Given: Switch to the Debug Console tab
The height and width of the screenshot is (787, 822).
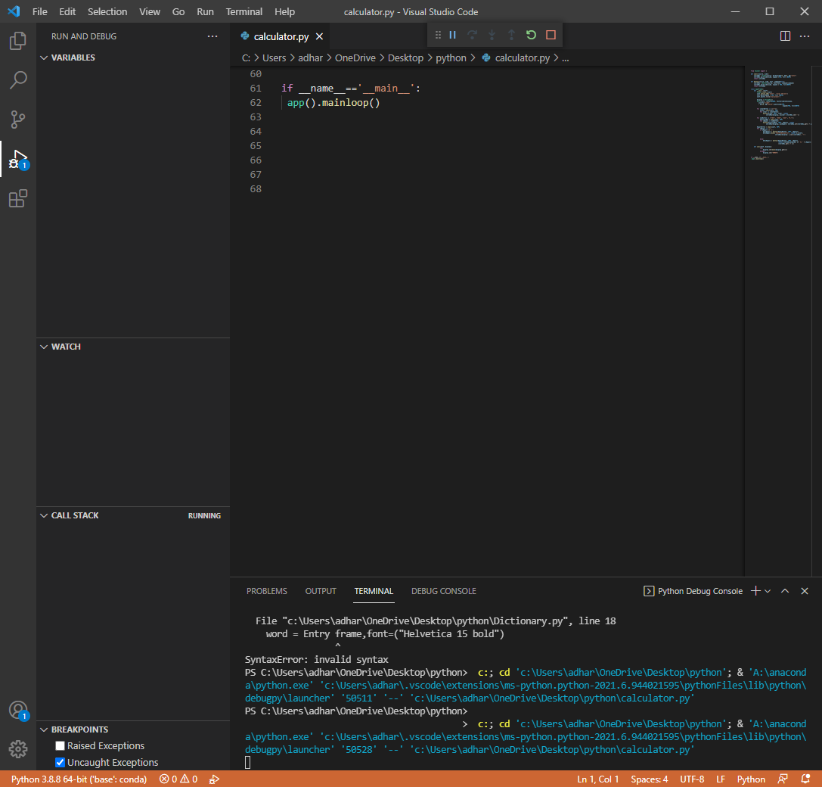Looking at the screenshot, I should 443,591.
